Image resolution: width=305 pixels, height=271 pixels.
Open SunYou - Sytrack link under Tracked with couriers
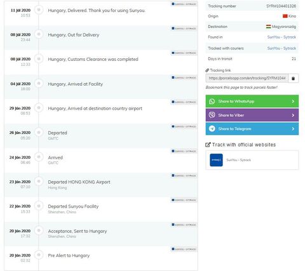tap(281, 48)
